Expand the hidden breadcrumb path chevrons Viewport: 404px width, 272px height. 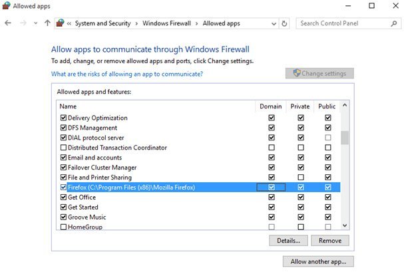[69, 23]
